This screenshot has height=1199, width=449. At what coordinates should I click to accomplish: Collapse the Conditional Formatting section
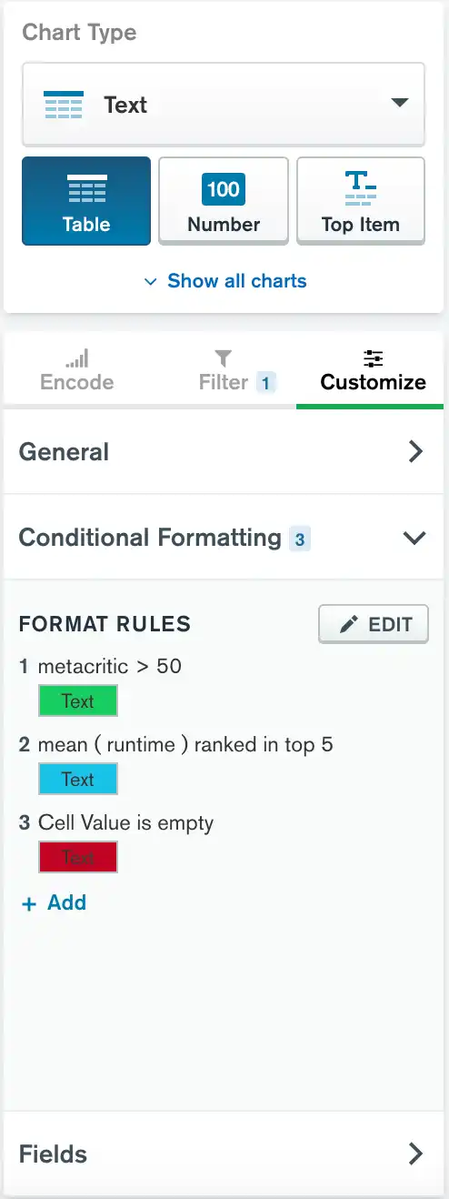tap(414, 538)
